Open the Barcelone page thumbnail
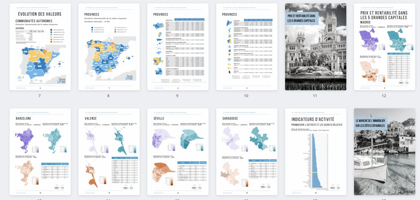Screen dimensions: 420x200 40,152
